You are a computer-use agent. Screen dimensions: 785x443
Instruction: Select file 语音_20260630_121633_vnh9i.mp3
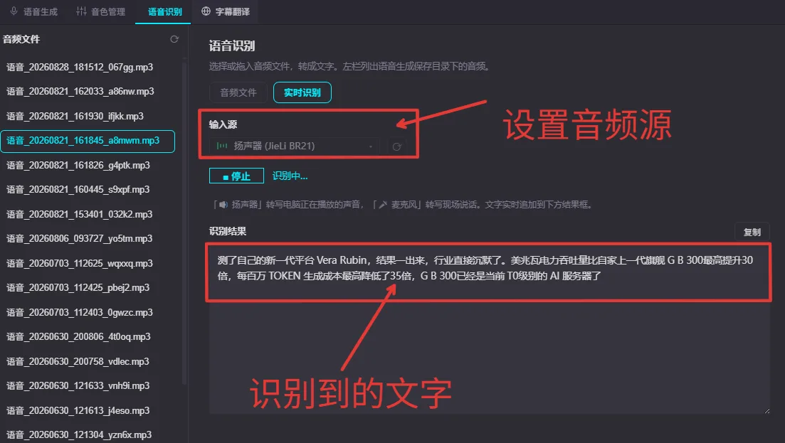coord(88,386)
